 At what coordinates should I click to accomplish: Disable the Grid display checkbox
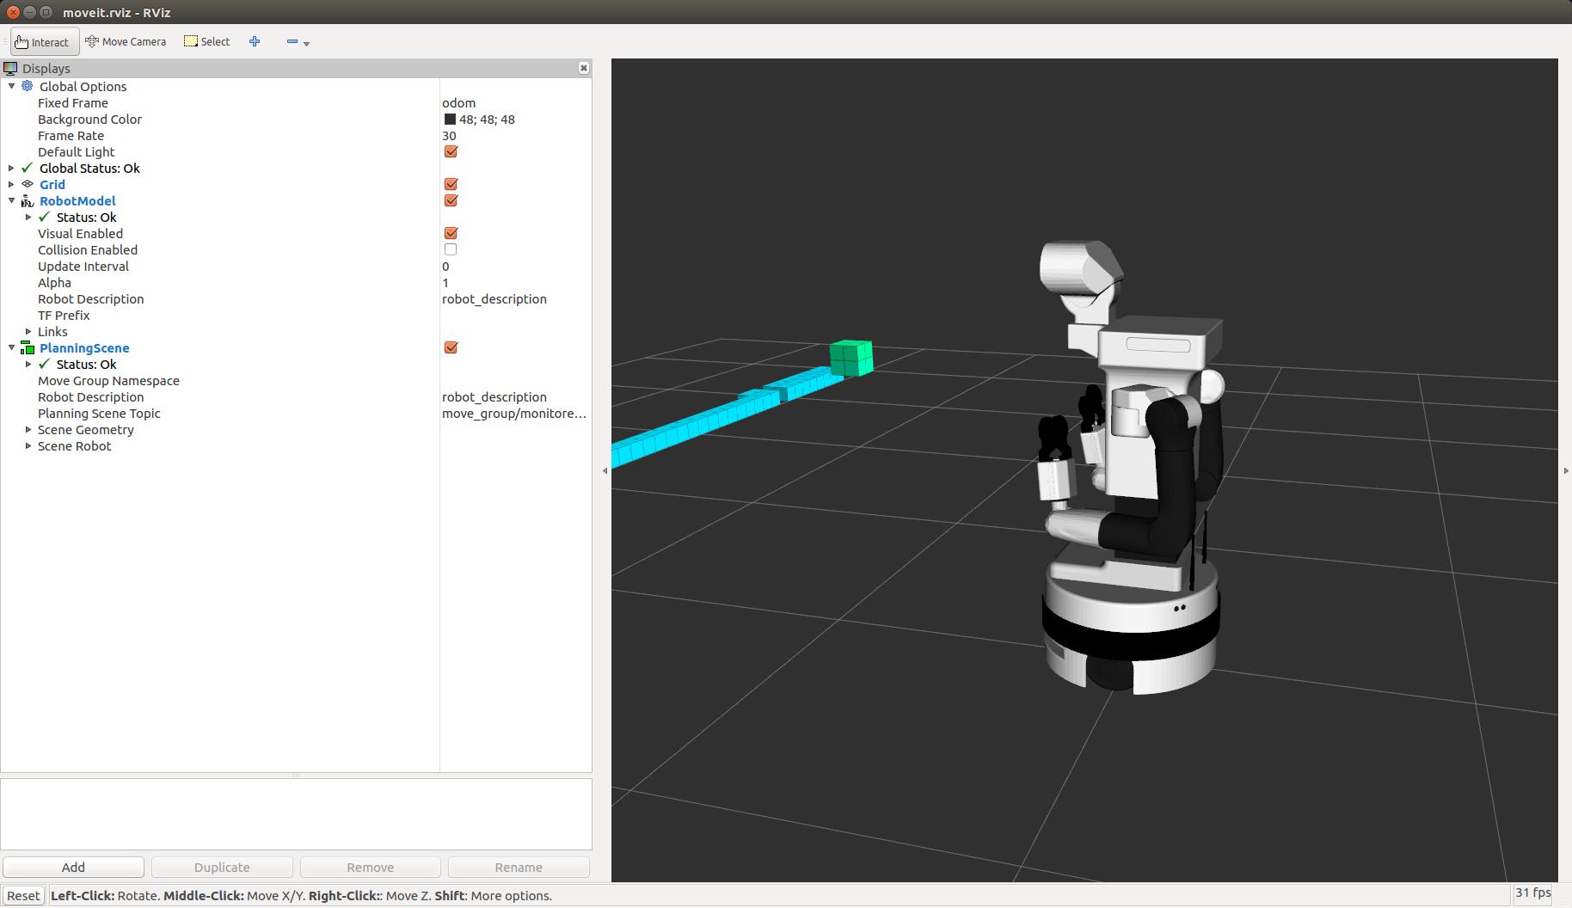pyautogui.click(x=451, y=184)
